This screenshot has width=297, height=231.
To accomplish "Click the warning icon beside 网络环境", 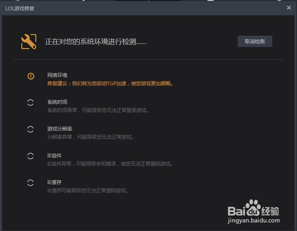I will (x=30, y=76).
